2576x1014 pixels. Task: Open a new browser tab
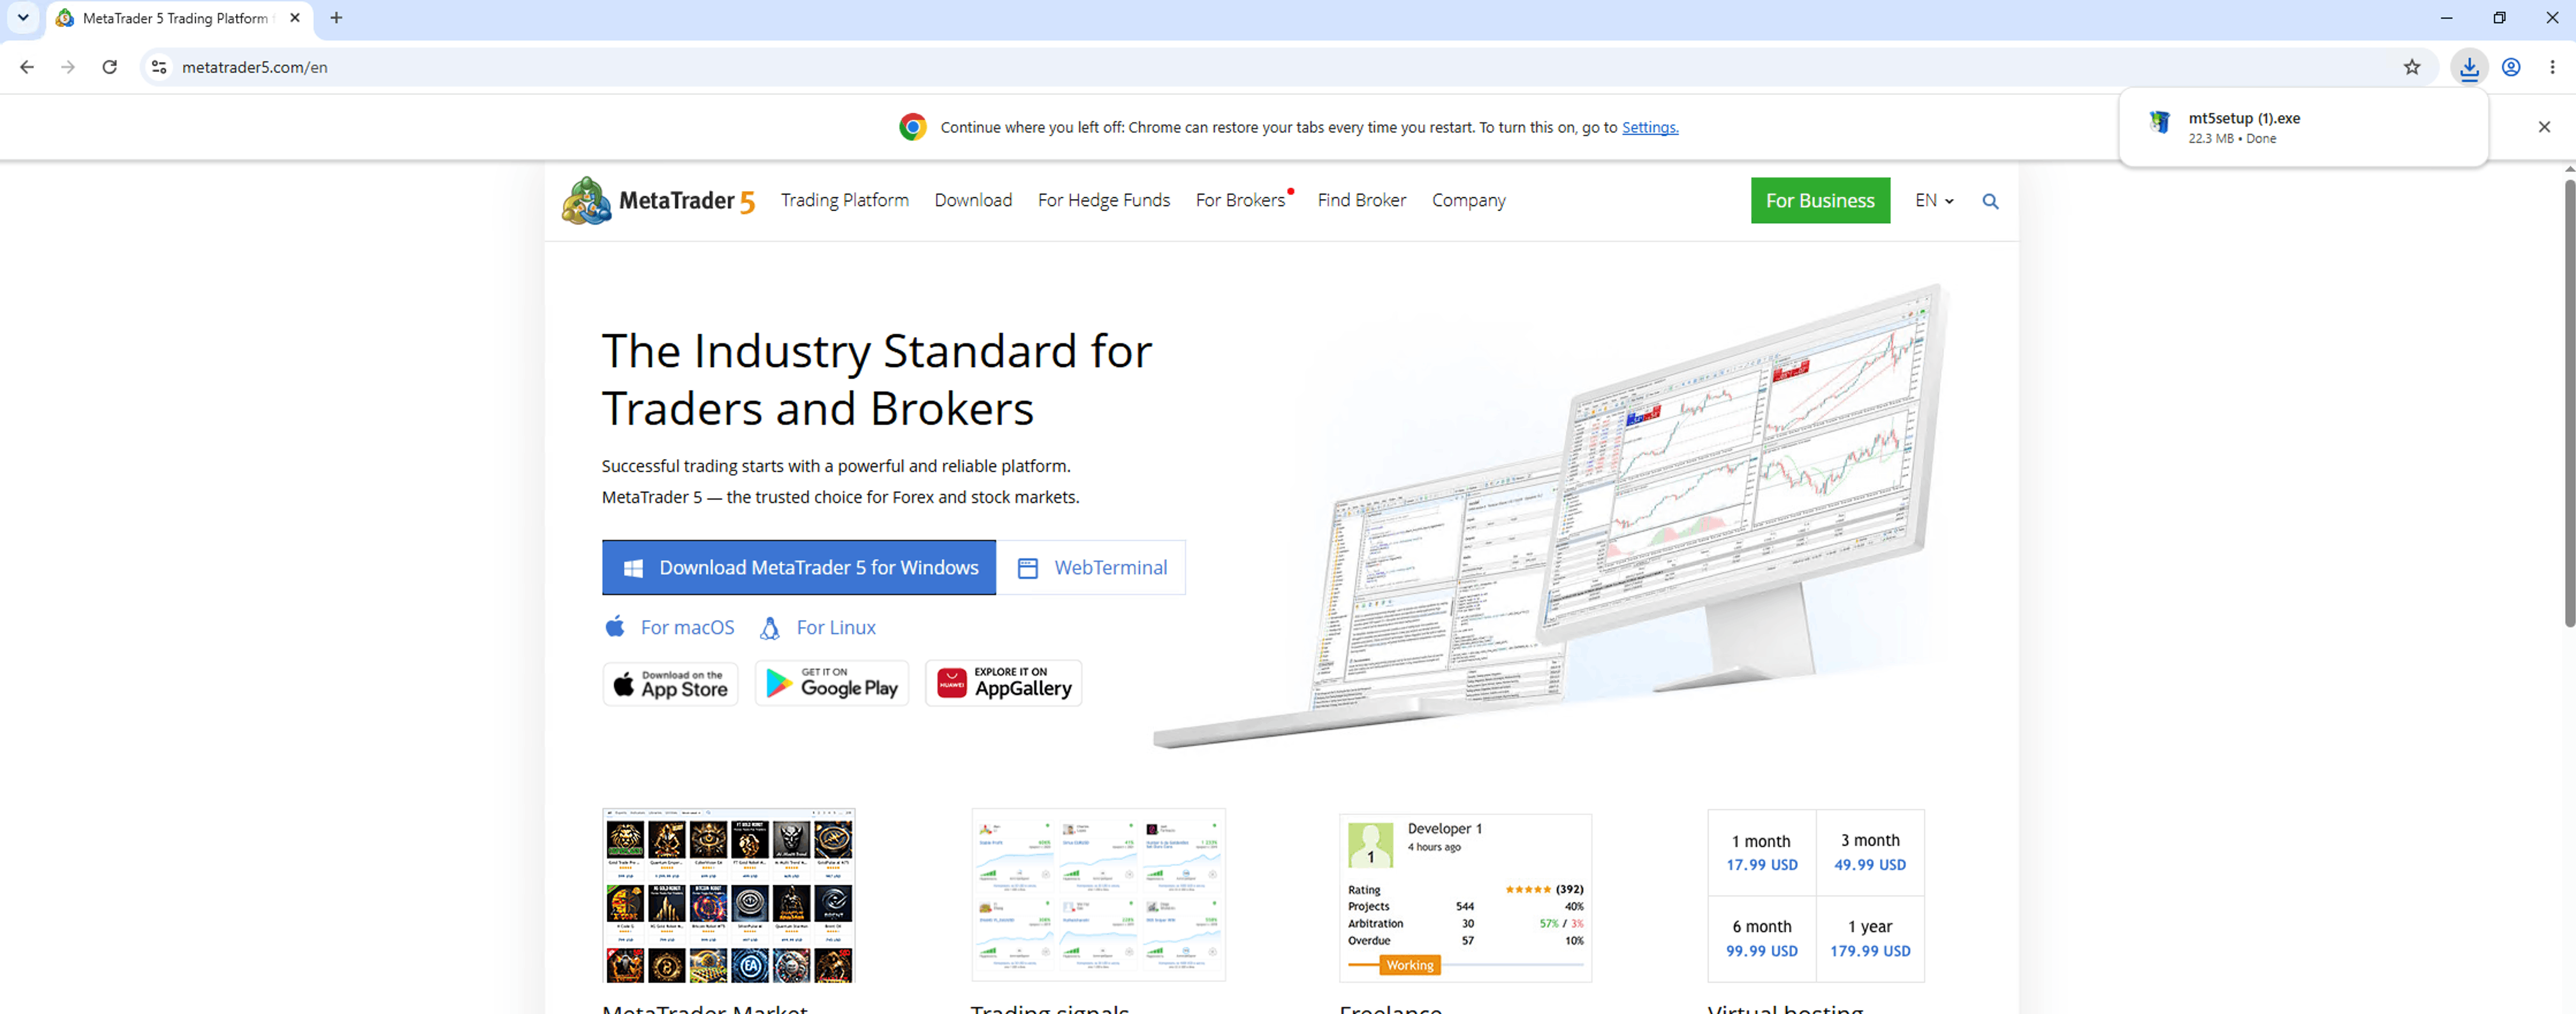pyautogui.click(x=336, y=18)
